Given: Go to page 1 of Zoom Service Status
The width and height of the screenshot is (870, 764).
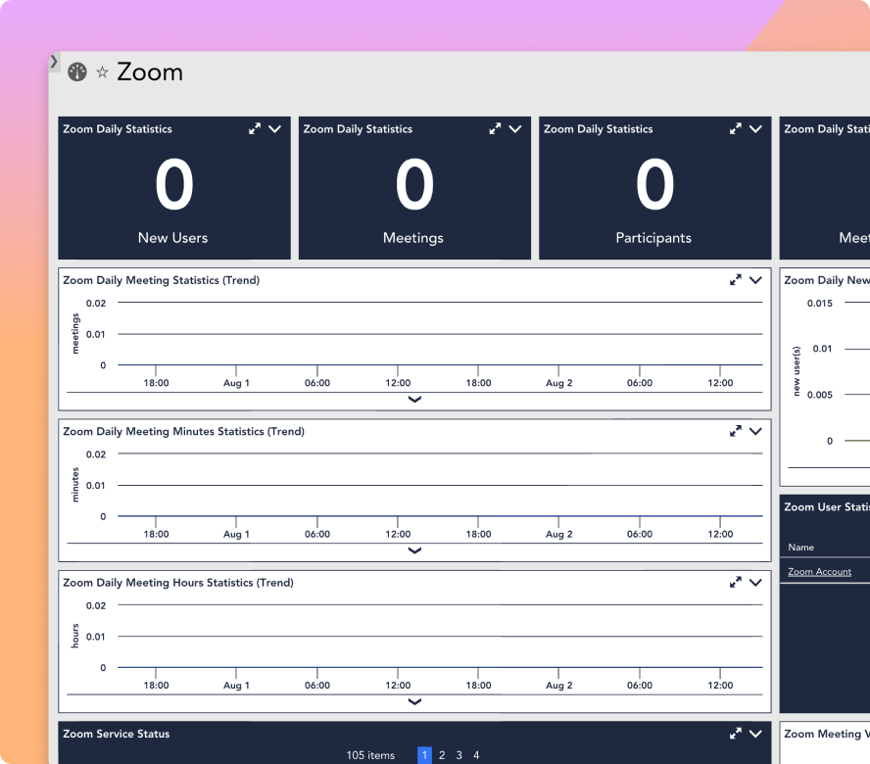Looking at the screenshot, I should (x=424, y=755).
